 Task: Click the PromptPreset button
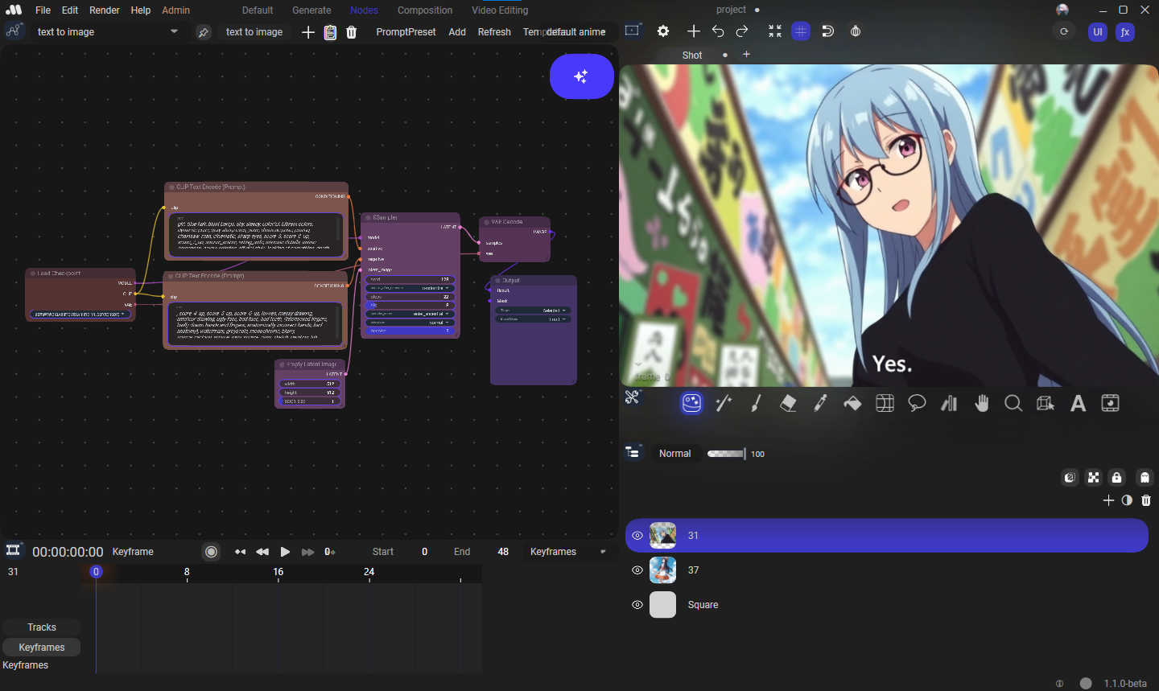(406, 32)
